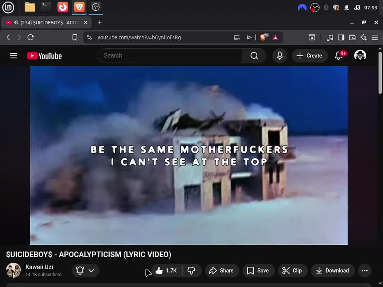View site information in the address bar
383x287 pixels.
click(89, 37)
